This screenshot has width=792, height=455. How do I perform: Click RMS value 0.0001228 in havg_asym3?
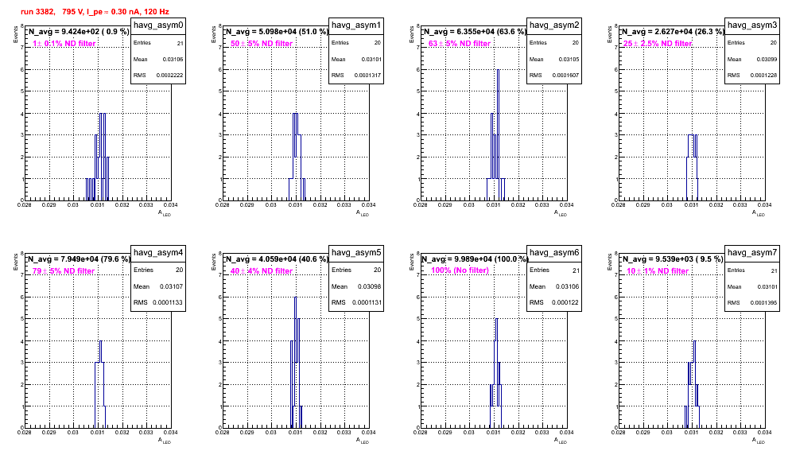(x=763, y=76)
